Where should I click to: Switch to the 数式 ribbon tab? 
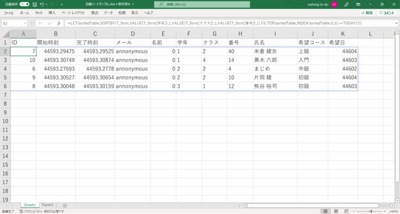[94, 13]
